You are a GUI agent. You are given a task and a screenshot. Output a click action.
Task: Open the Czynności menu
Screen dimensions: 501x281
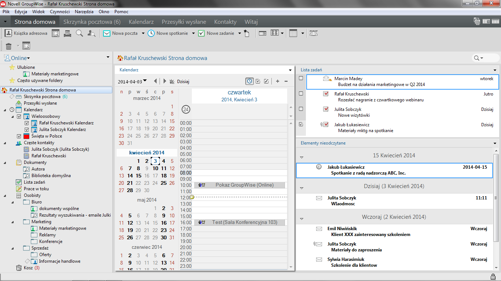click(x=60, y=12)
